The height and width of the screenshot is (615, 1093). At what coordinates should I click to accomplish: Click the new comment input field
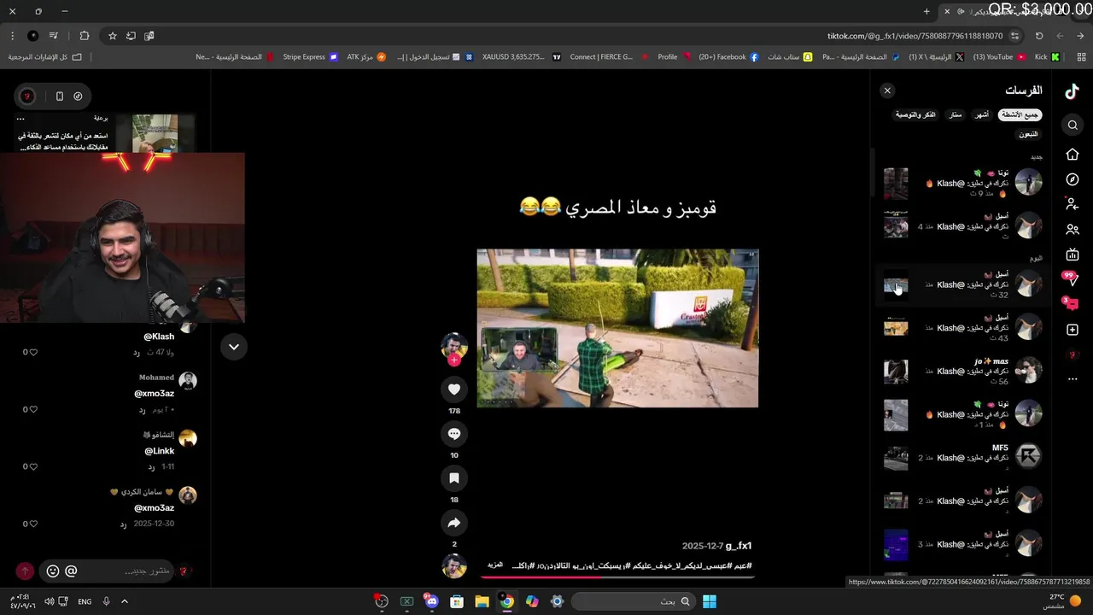128,571
